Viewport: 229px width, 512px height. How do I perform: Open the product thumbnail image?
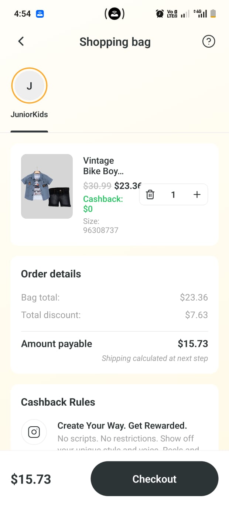47,186
